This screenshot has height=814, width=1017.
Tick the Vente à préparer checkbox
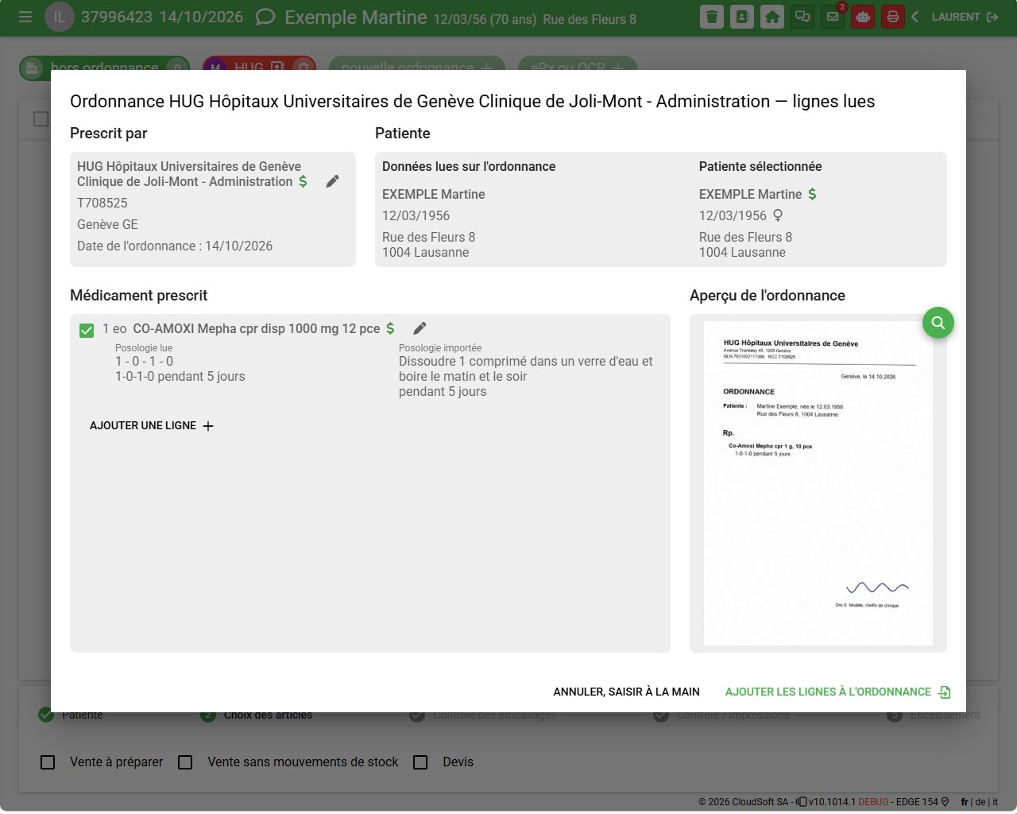click(x=48, y=762)
